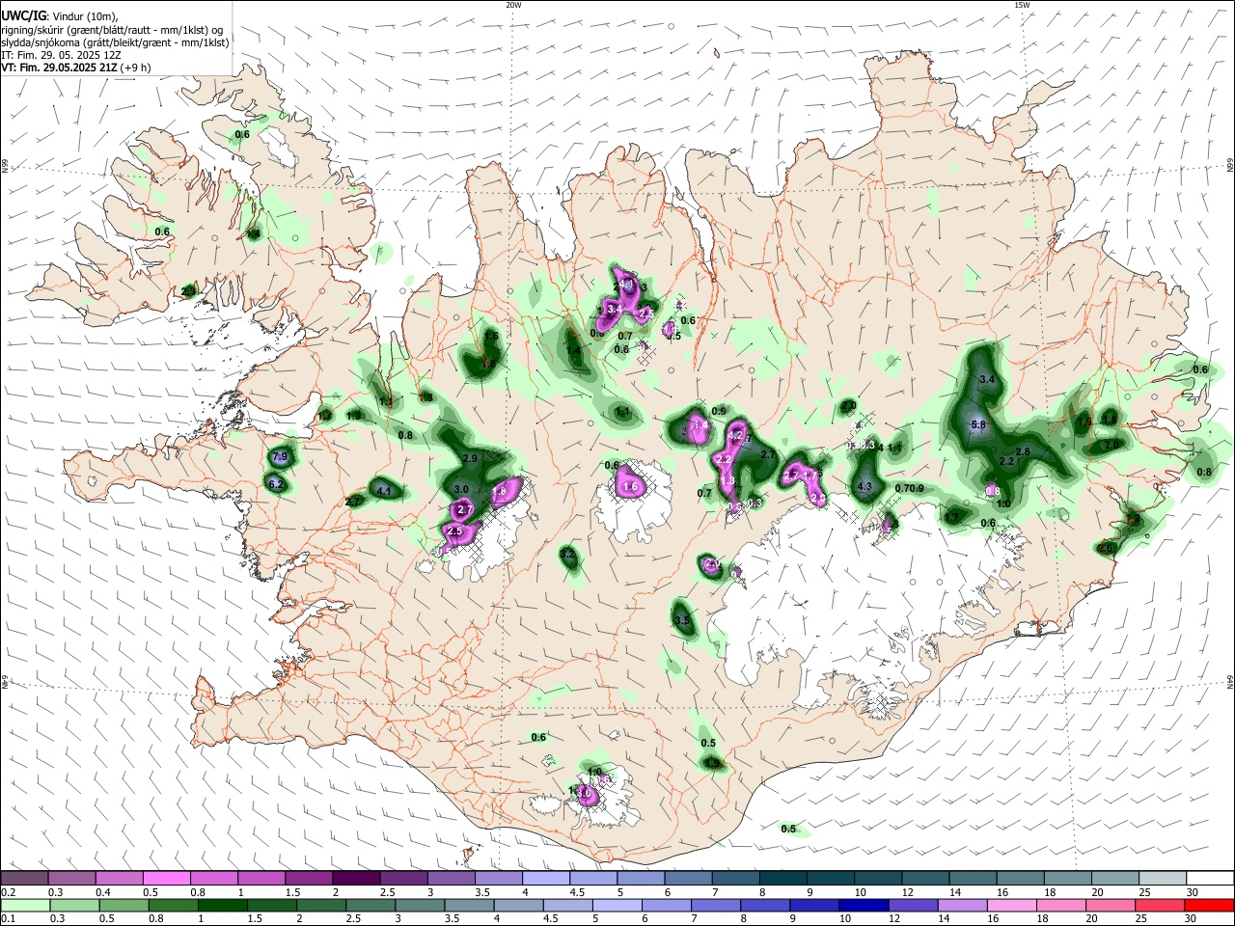This screenshot has width=1235, height=926.
Task: Pick upper legend swatch between 18 and 20
Action: click(1067, 879)
